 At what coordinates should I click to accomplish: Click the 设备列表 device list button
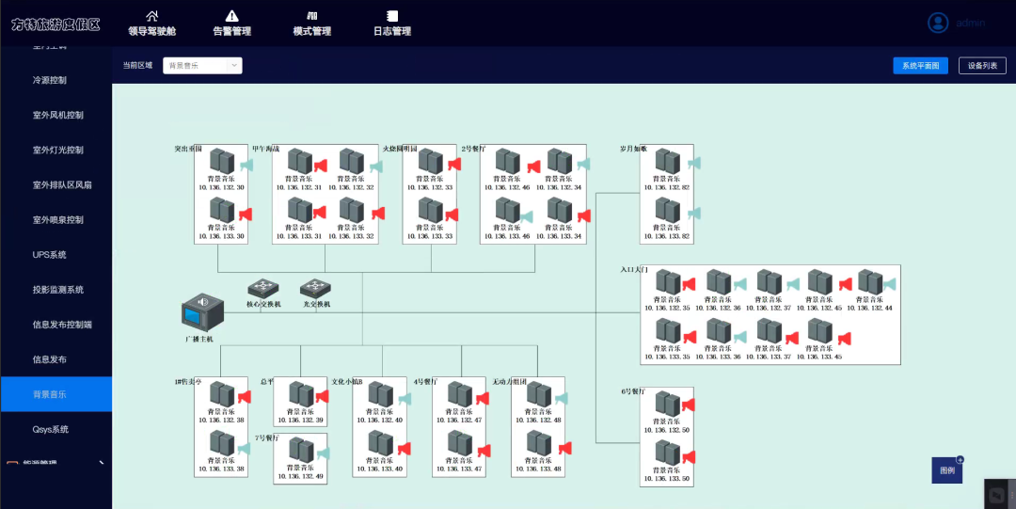coord(982,66)
